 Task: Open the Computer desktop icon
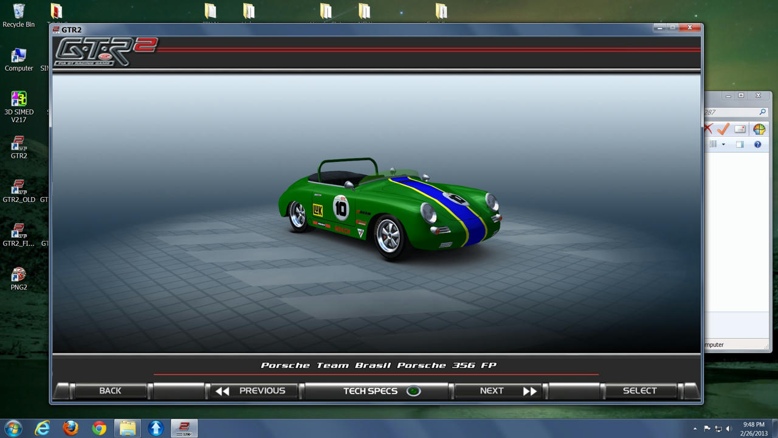(19, 60)
